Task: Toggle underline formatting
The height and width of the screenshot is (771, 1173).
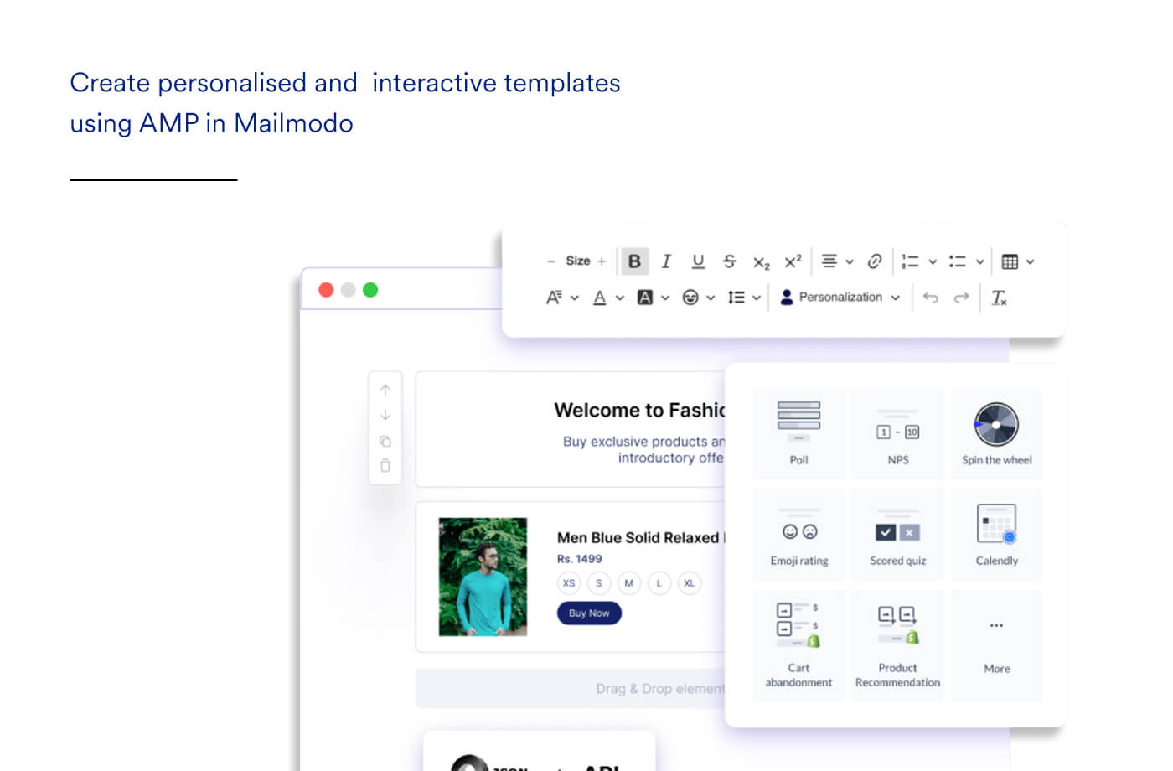Action: [x=698, y=261]
